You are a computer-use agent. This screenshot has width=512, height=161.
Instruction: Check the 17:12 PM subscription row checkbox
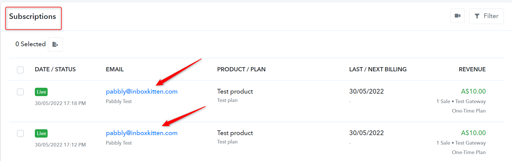(x=20, y=133)
